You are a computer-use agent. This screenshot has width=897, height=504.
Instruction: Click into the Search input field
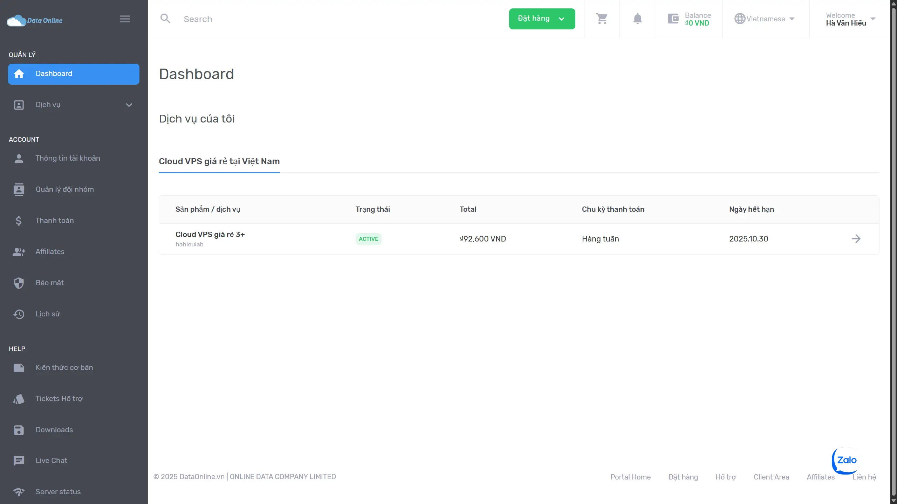(x=315, y=19)
